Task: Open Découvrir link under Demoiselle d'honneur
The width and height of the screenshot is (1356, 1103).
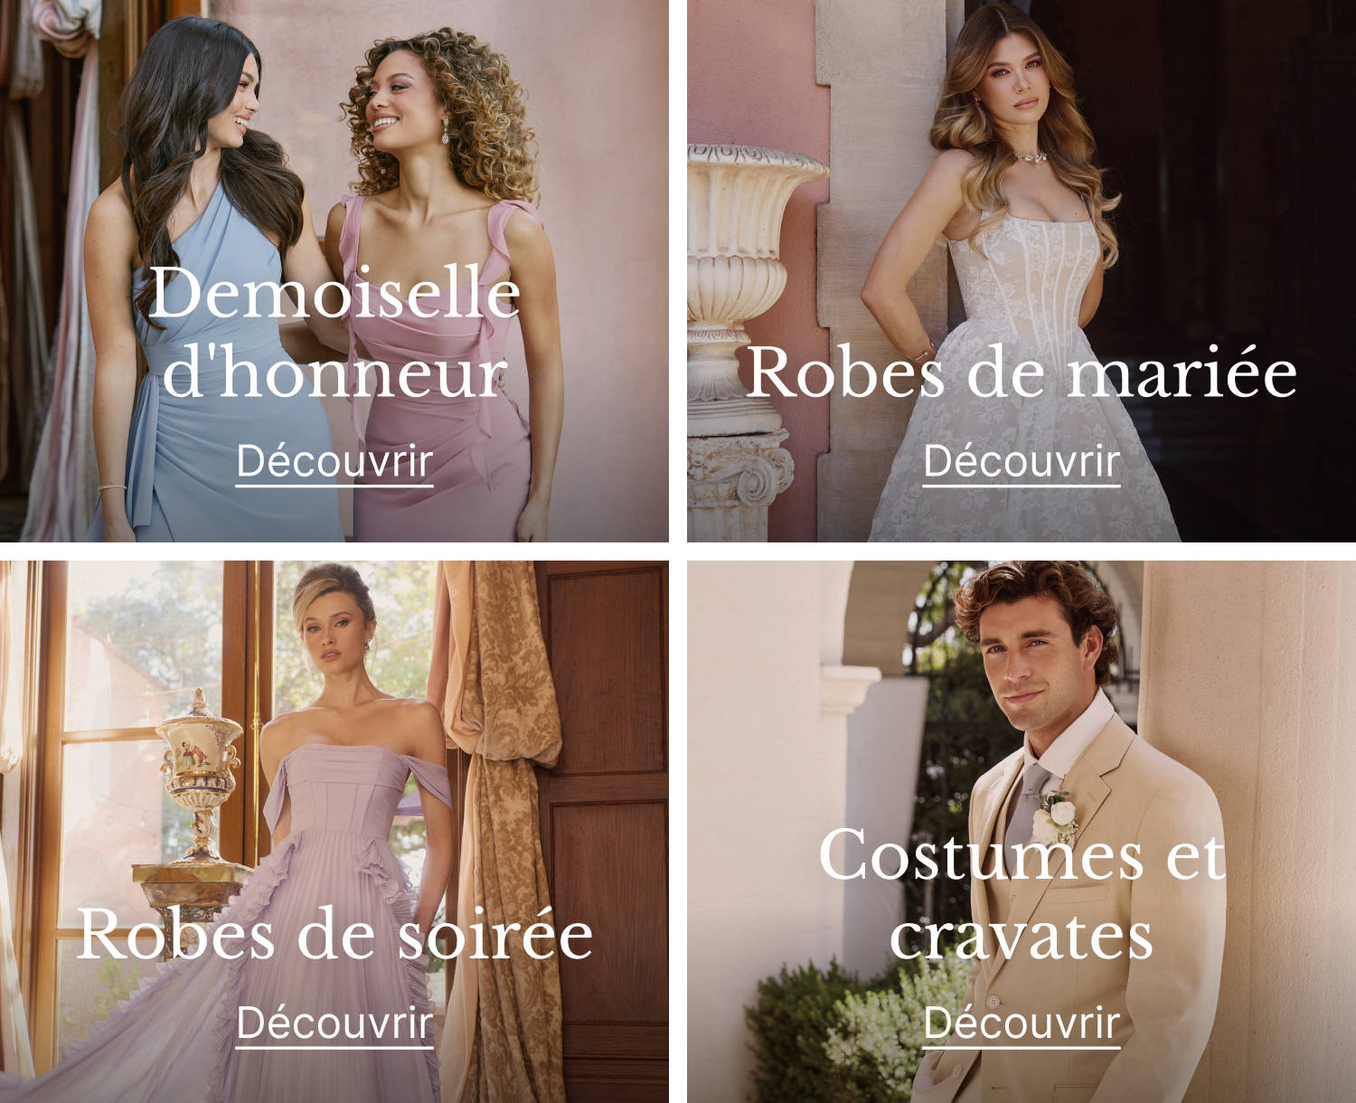Action: pyautogui.click(x=334, y=462)
